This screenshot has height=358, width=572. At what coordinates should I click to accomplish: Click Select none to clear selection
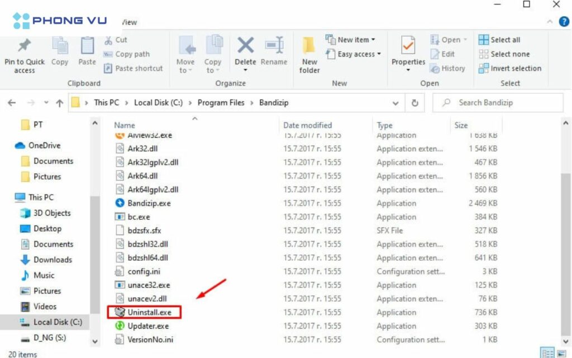pos(503,54)
